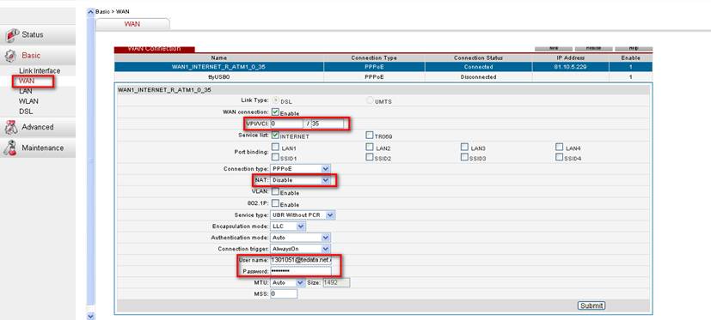Viewport: 711px width, 320px height.
Task: Select the ttyUSB0 connection row
Action: point(383,77)
